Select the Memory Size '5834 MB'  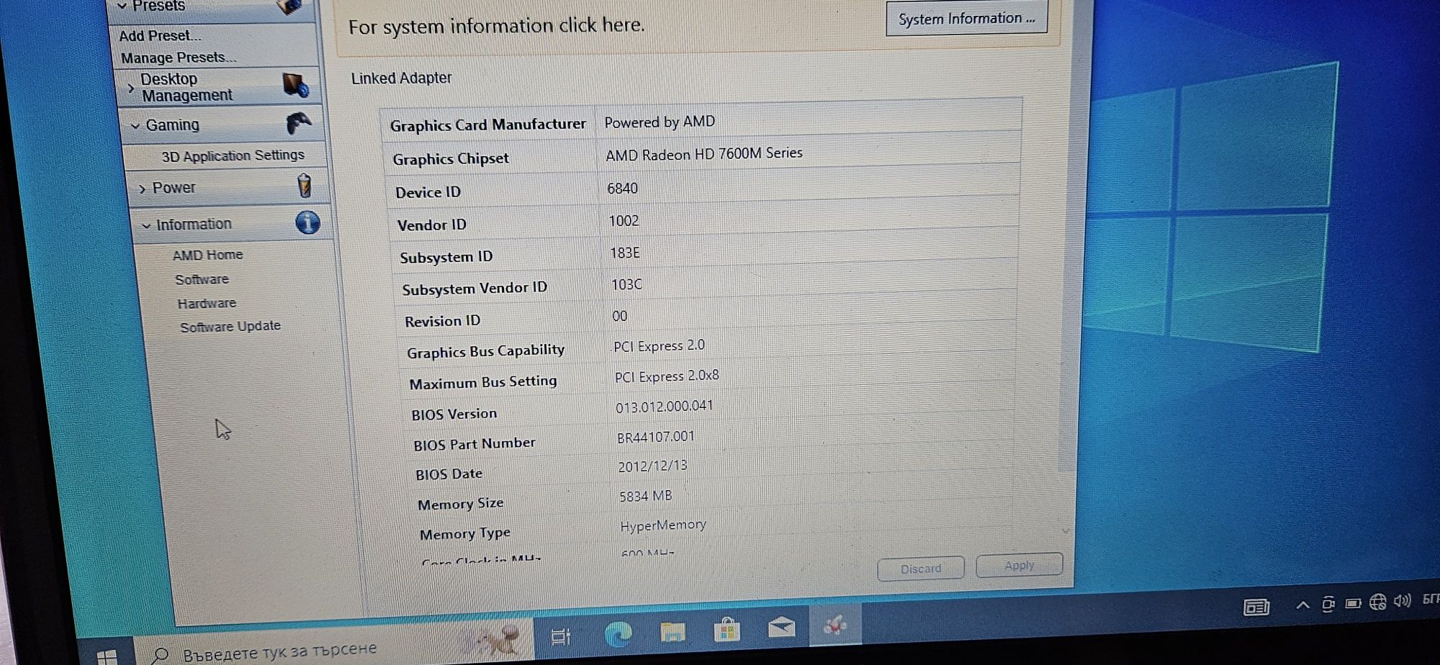645,496
